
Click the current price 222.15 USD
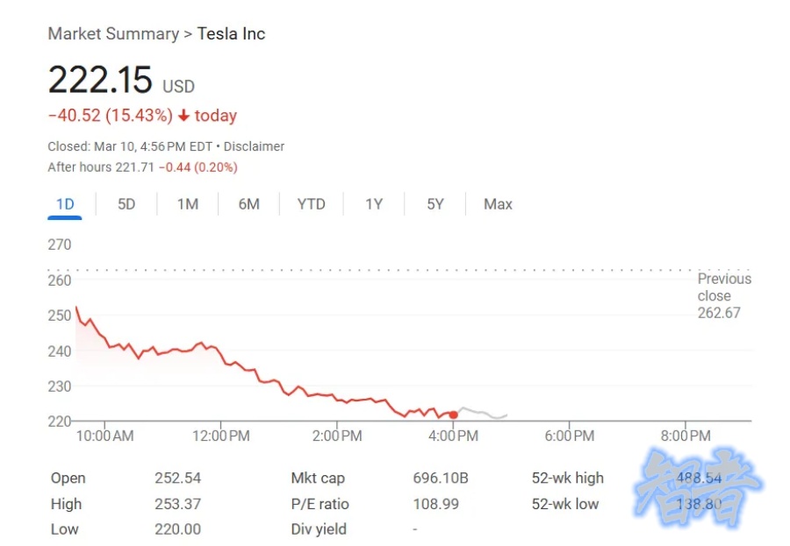100,79
